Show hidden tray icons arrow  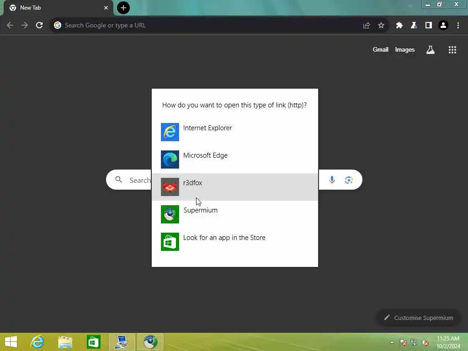coord(392,342)
